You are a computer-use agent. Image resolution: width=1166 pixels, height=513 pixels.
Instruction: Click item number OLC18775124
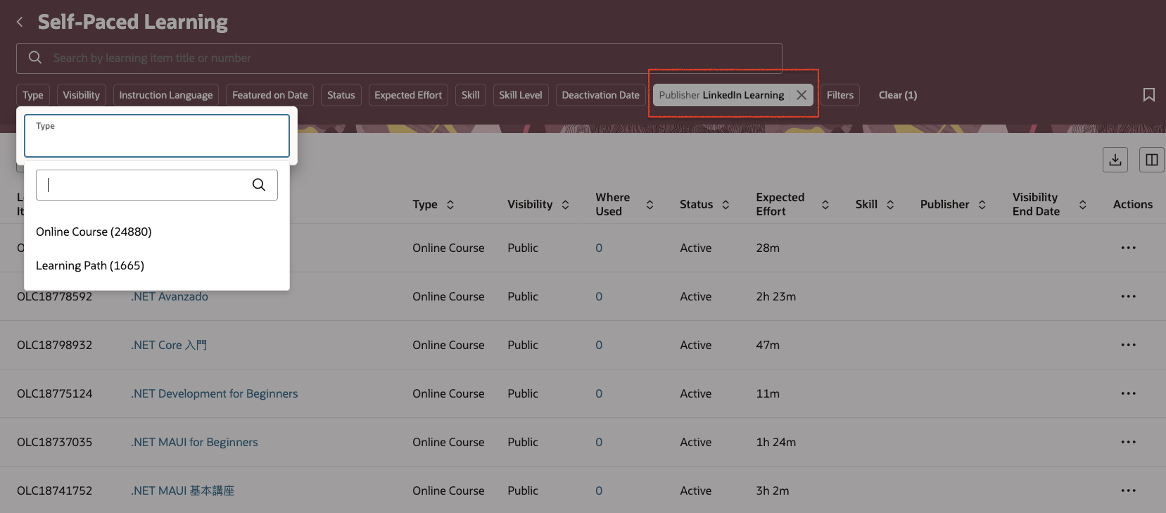(x=55, y=393)
